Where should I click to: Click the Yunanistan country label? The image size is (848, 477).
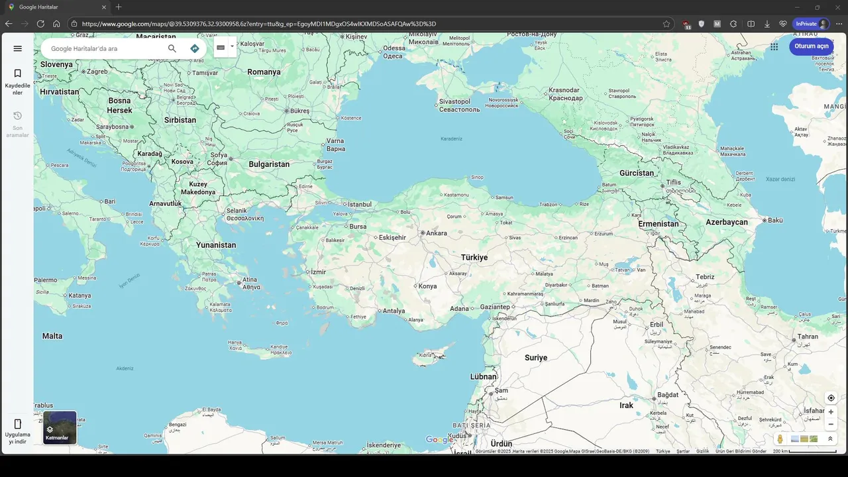[x=216, y=244]
